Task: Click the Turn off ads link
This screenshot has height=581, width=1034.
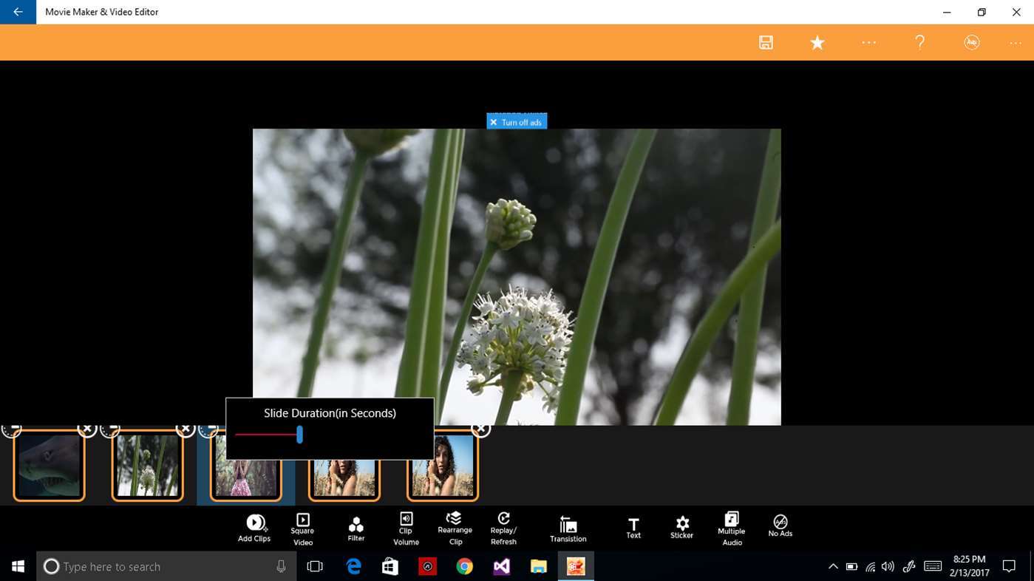Action: 517,122
